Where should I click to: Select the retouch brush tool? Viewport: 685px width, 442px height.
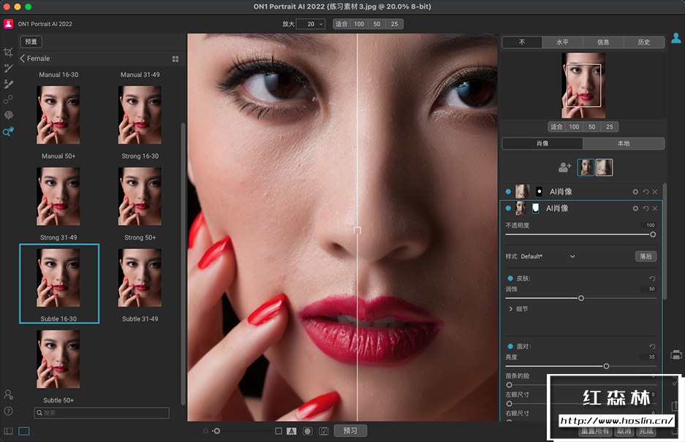[x=8, y=84]
